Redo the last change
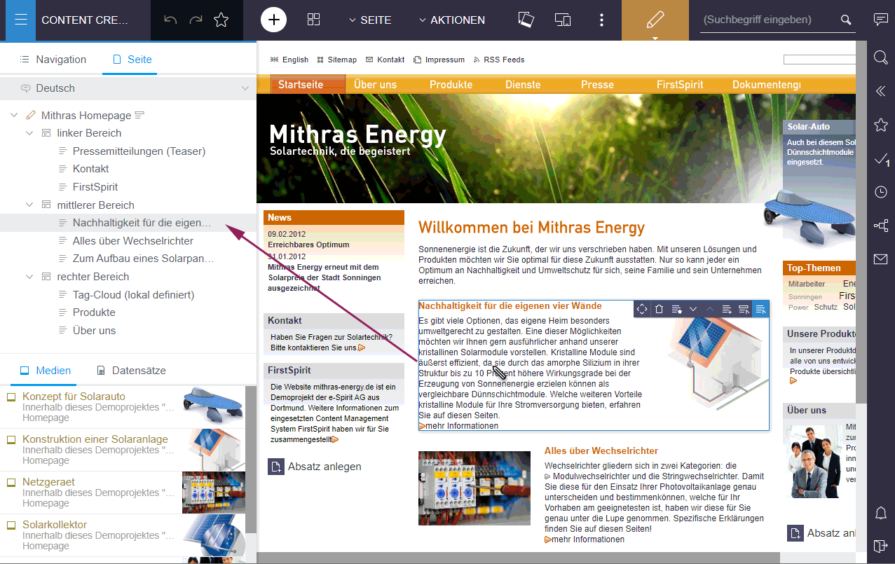 point(196,20)
